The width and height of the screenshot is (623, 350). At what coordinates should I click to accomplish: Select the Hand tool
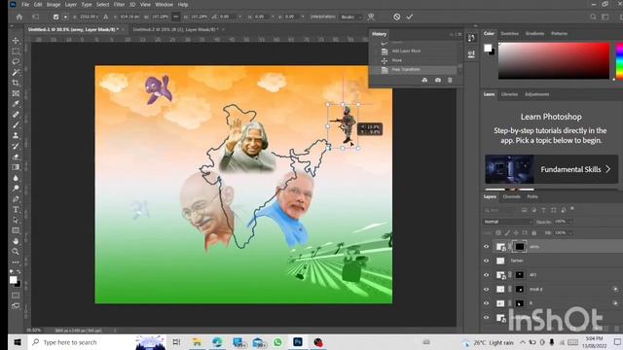coord(16,241)
